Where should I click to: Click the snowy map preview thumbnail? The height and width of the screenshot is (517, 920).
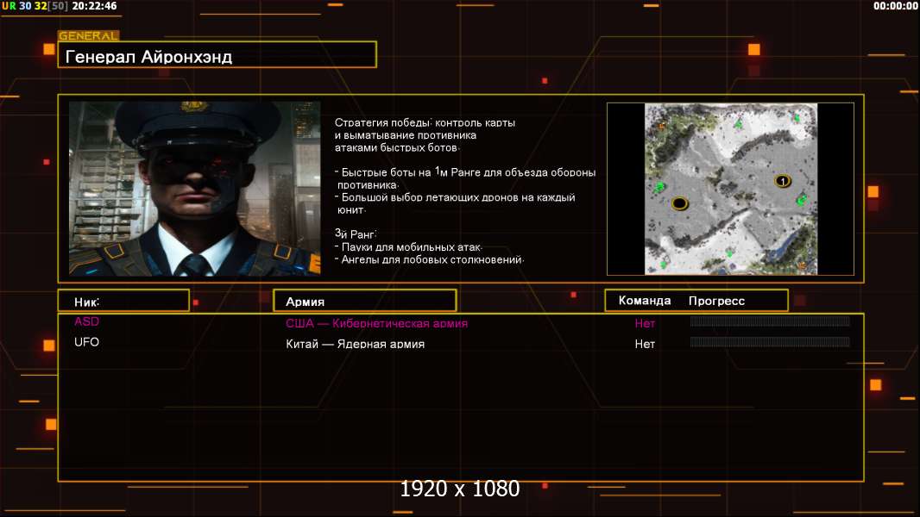pyautogui.click(x=730, y=189)
